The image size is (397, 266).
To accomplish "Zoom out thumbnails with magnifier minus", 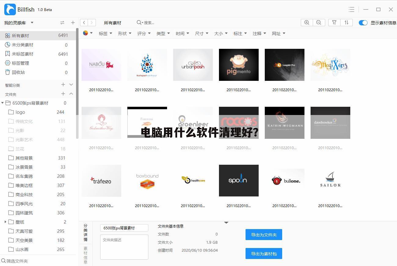I will [319, 23].
